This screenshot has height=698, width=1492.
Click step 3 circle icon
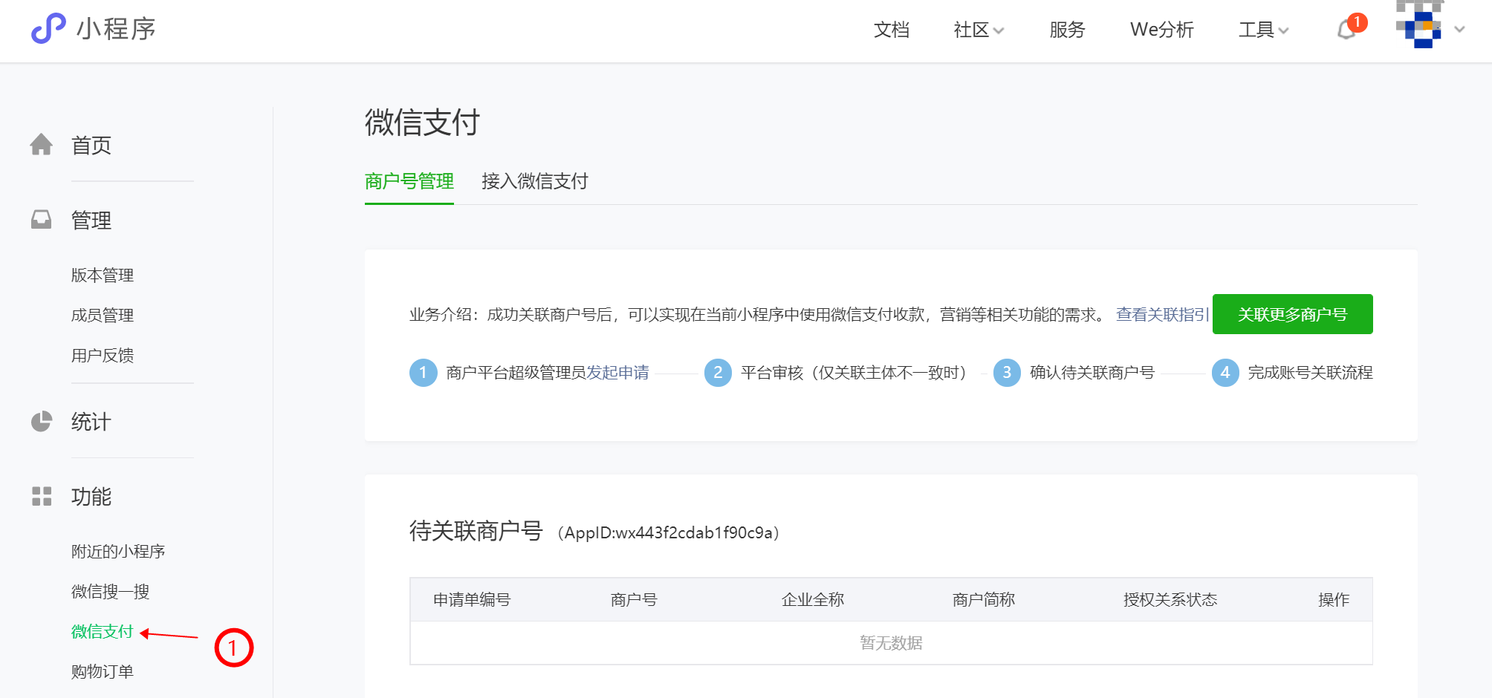pyautogui.click(x=1007, y=372)
